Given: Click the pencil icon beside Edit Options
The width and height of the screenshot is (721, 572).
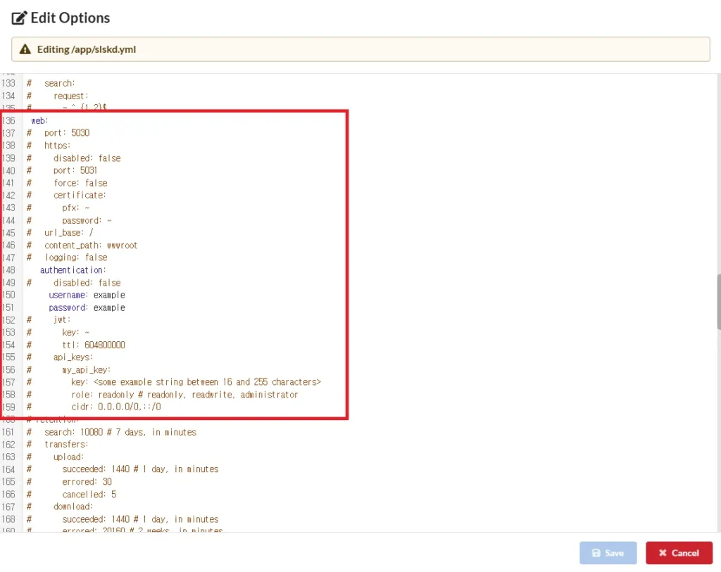Looking at the screenshot, I should coord(20,17).
